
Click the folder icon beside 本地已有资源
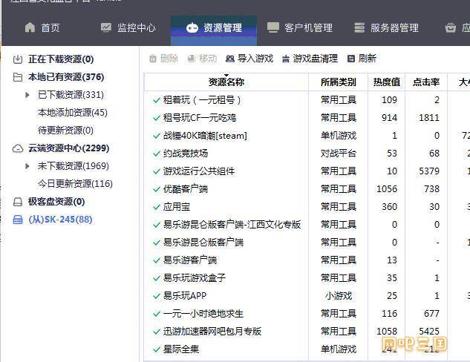click(18, 77)
